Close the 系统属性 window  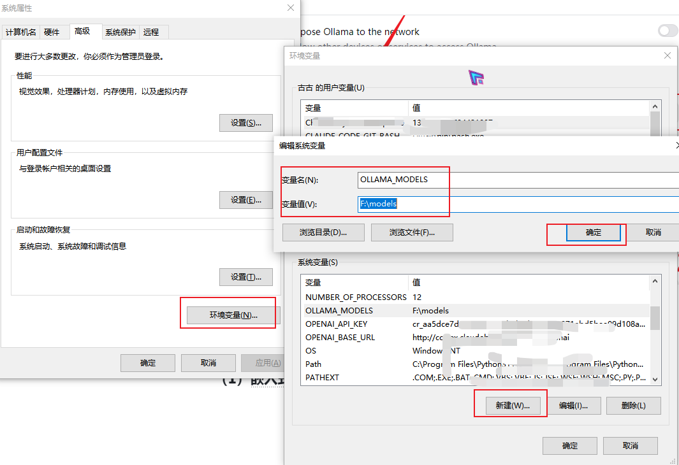point(291,8)
